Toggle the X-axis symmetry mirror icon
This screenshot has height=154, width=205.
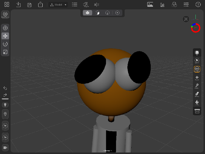coord(97,5)
